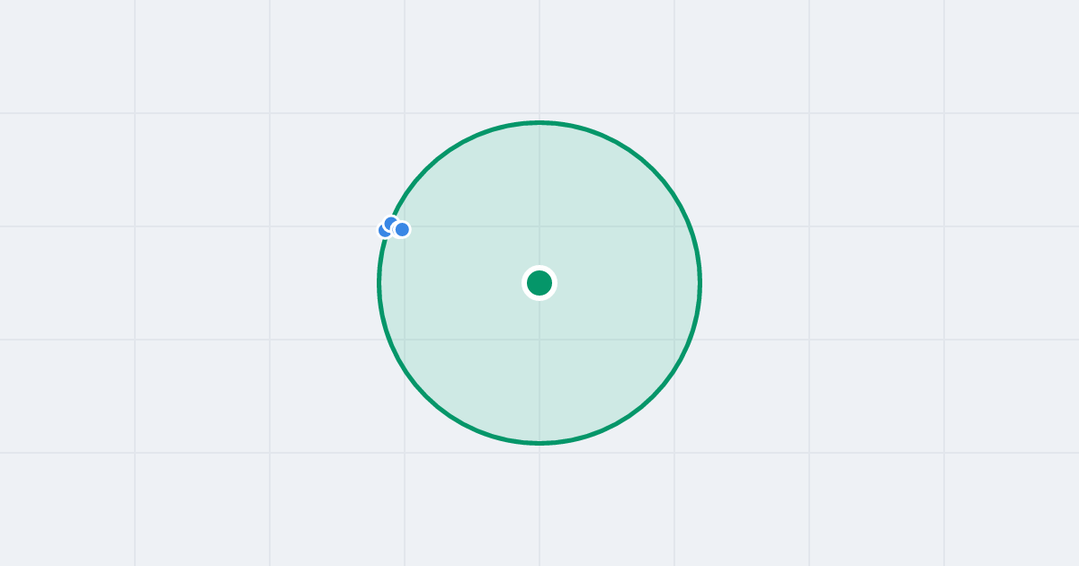This screenshot has width=1079, height=566.
Task: Select the leftmost partially hidden blue marker
Action: (x=384, y=230)
